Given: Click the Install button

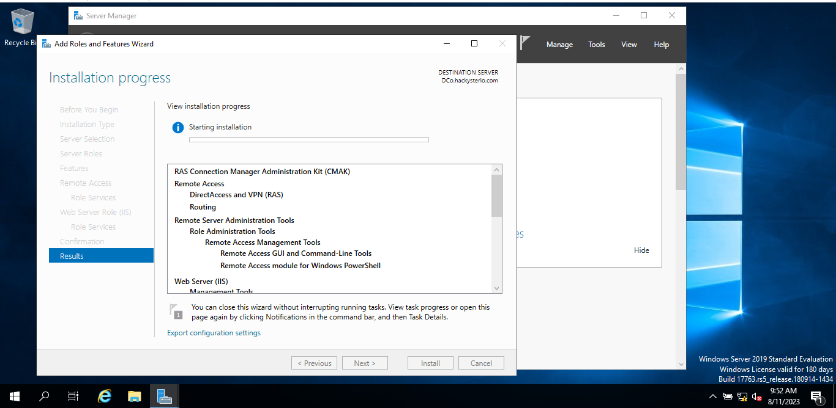Looking at the screenshot, I should click(x=430, y=363).
